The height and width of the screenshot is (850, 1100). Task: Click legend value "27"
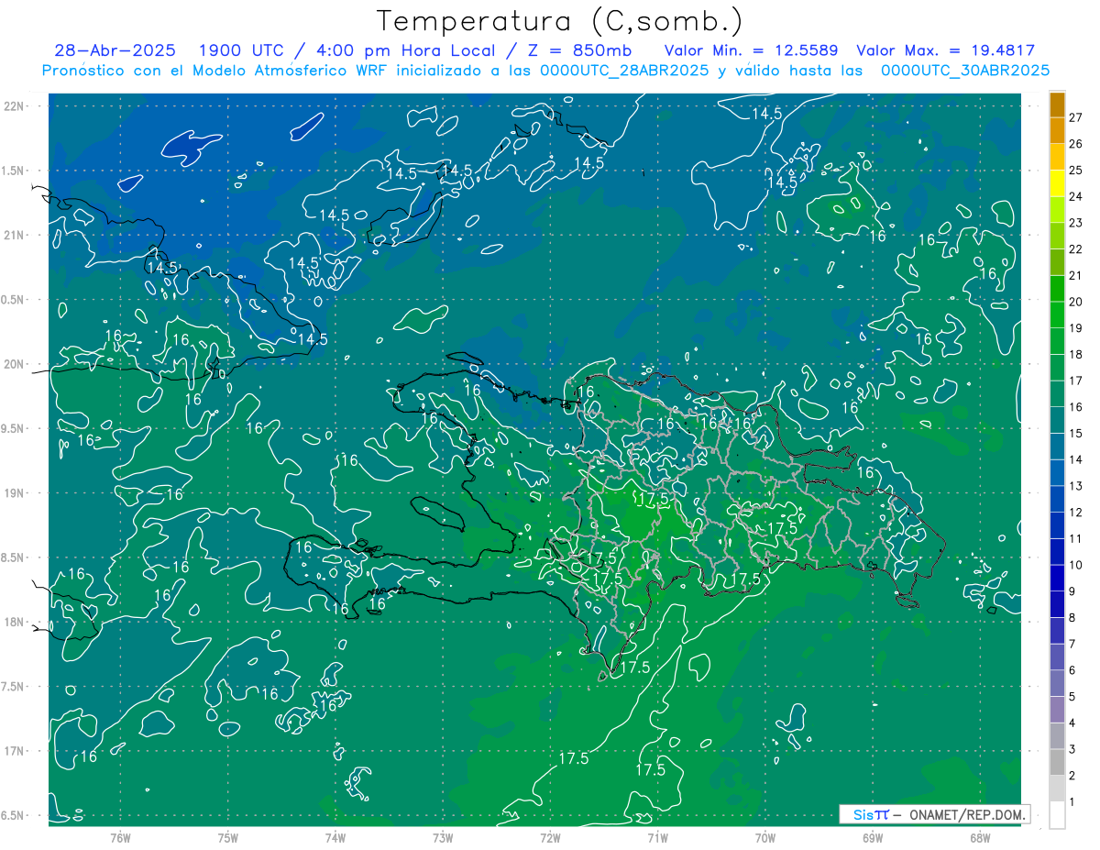[1076, 117]
